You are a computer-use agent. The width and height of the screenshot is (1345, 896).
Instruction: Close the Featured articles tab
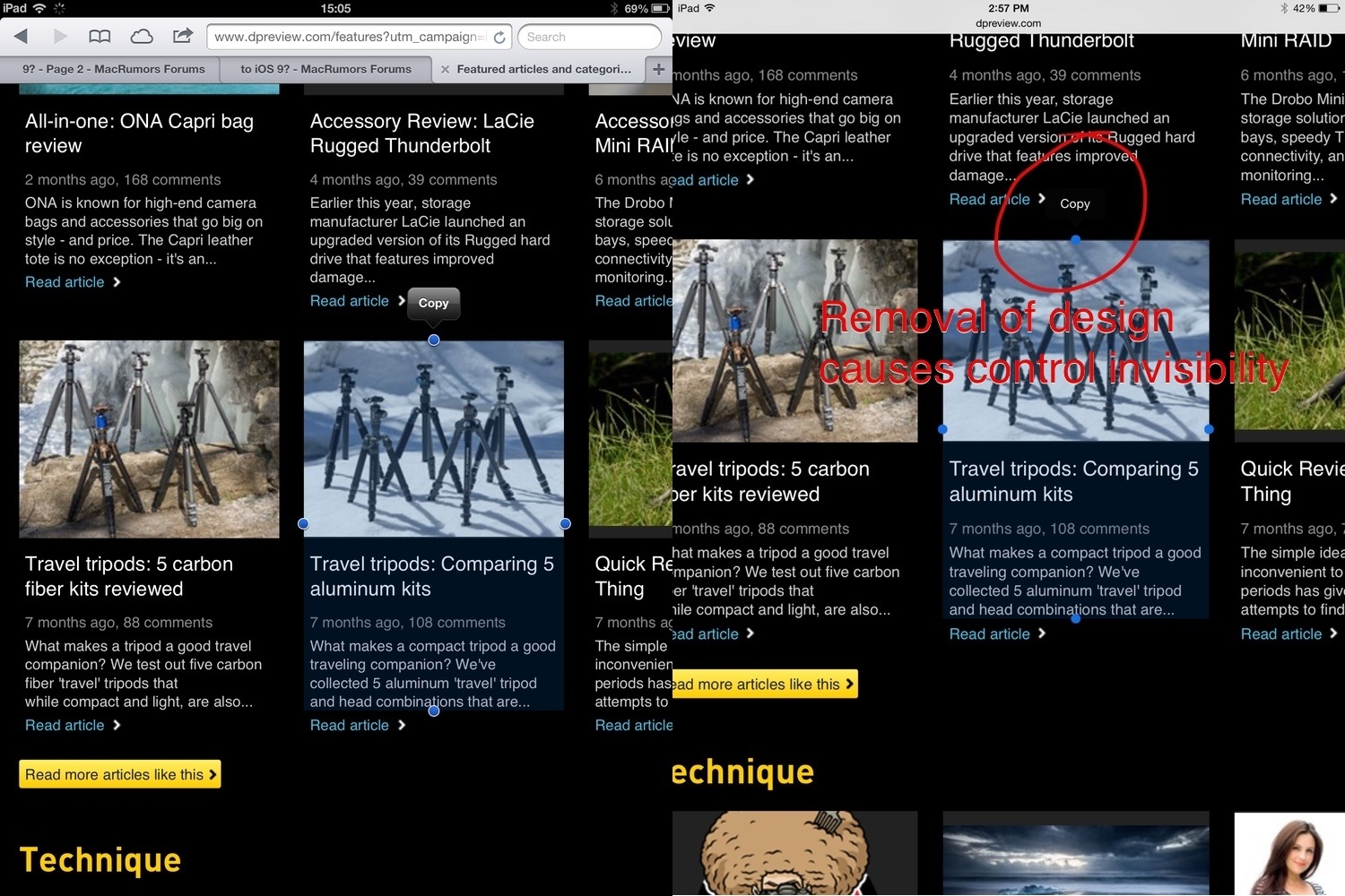(445, 69)
